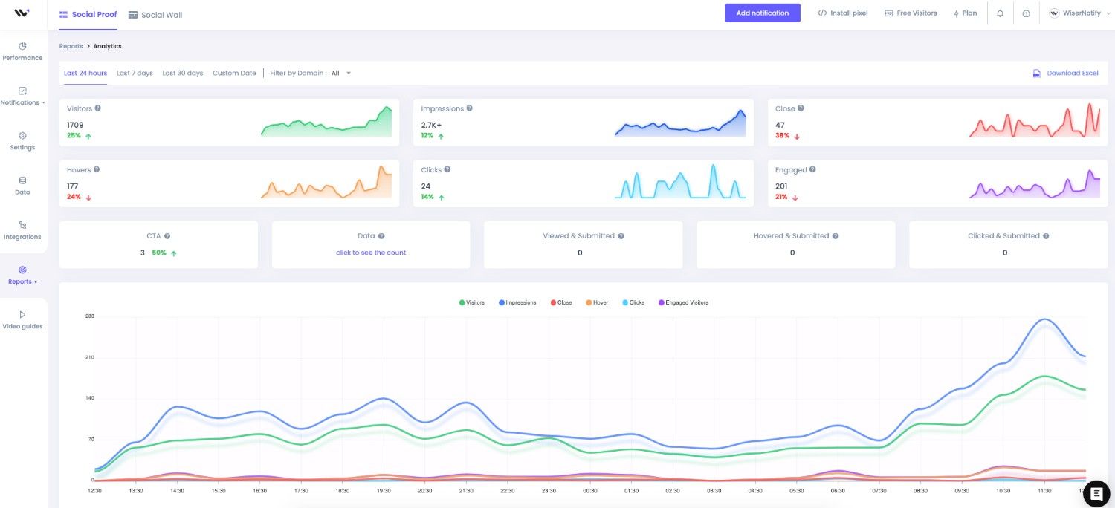This screenshot has height=508, width=1115.
Task: Go to Reports breadcrumb link
Action: point(71,46)
